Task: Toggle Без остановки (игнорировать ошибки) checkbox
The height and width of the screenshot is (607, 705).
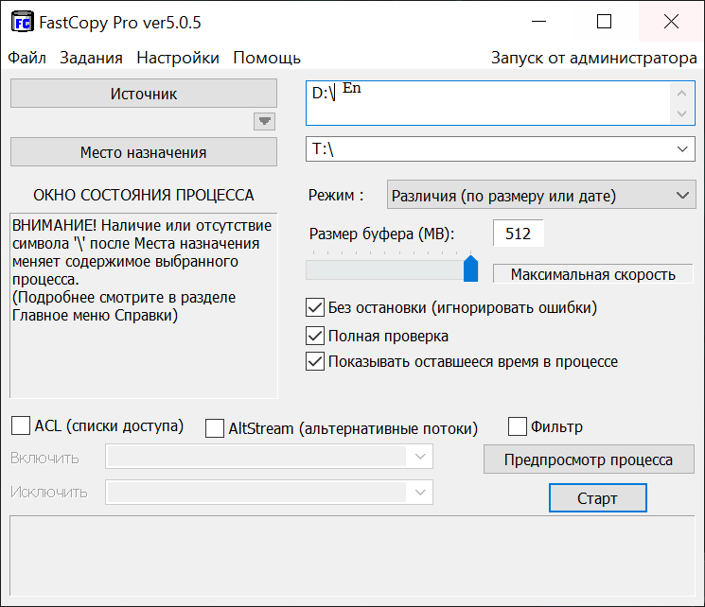Action: (315, 308)
